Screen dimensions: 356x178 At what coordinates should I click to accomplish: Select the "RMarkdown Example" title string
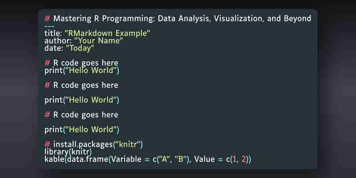point(107,33)
